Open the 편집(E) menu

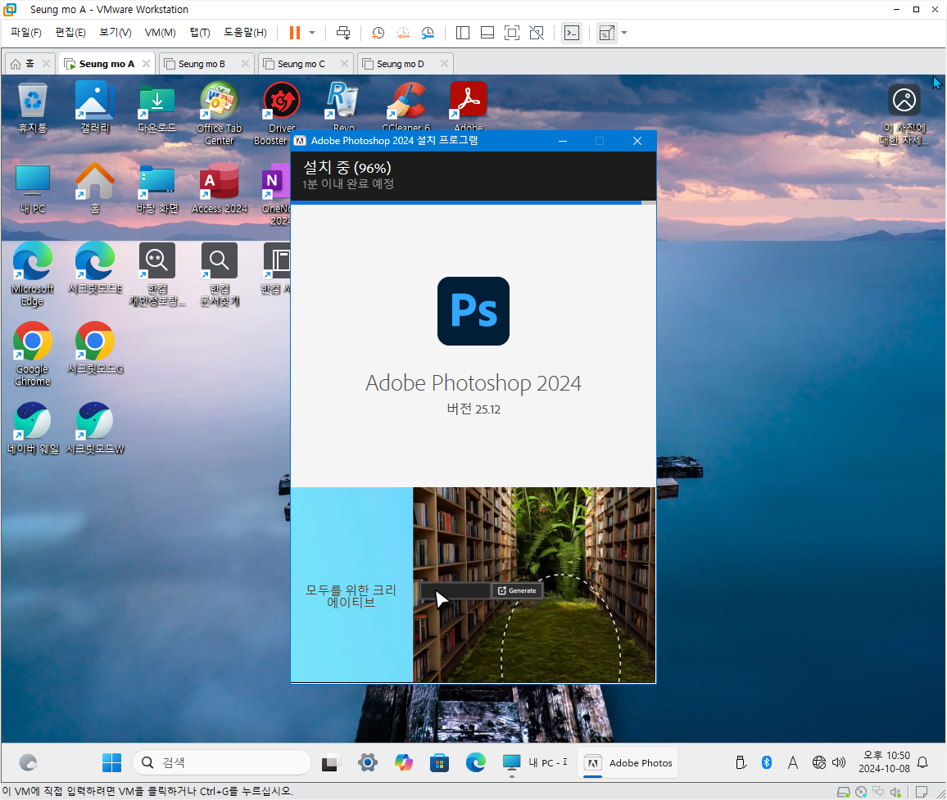click(x=70, y=33)
